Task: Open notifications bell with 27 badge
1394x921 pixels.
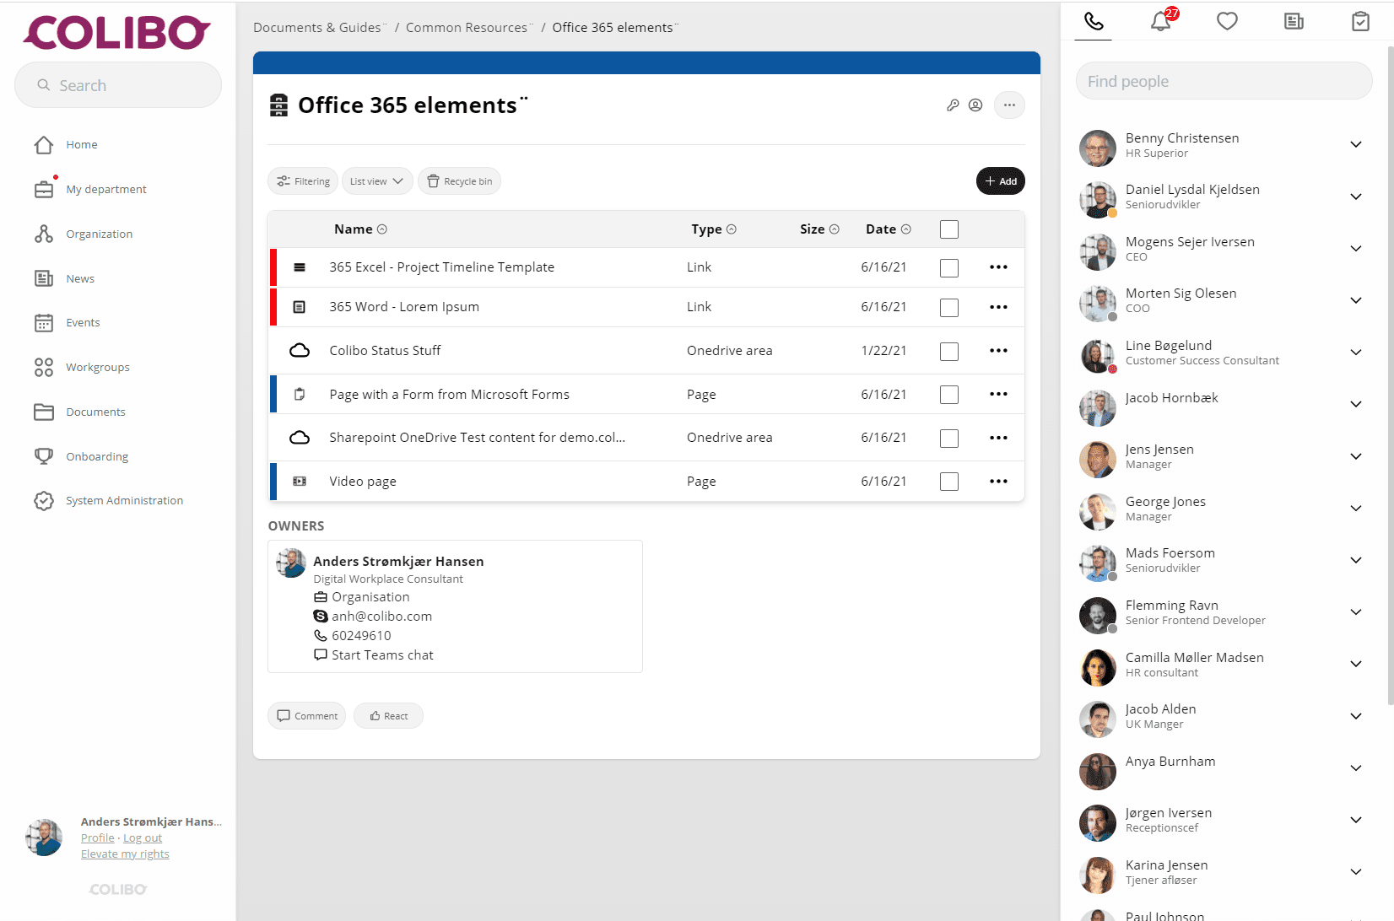Action: (1162, 20)
